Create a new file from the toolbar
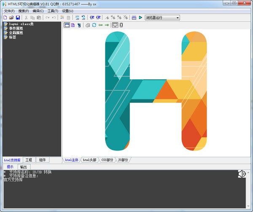 tap(5, 18)
